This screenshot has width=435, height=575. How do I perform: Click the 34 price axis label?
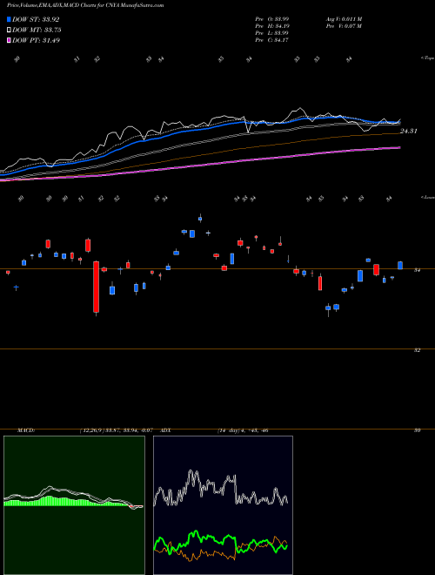417,270
